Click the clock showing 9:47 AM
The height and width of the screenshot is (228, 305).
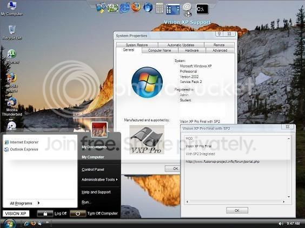point(293,223)
